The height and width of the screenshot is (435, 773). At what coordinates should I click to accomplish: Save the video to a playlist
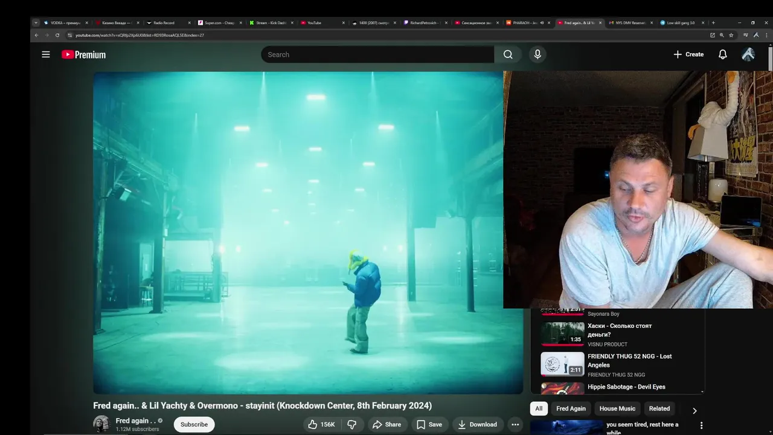(429, 425)
